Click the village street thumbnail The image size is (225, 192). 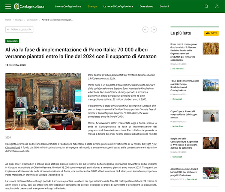click(210, 143)
